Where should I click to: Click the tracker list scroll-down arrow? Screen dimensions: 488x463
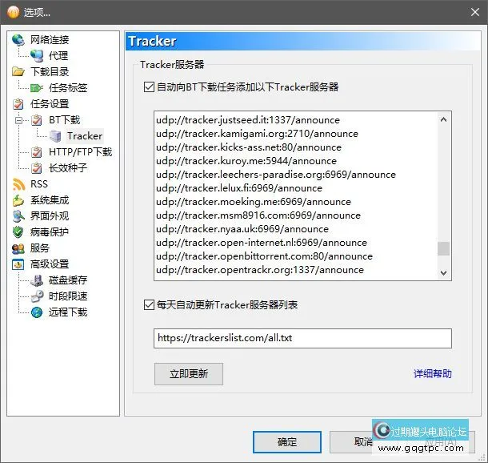tap(444, 273)
